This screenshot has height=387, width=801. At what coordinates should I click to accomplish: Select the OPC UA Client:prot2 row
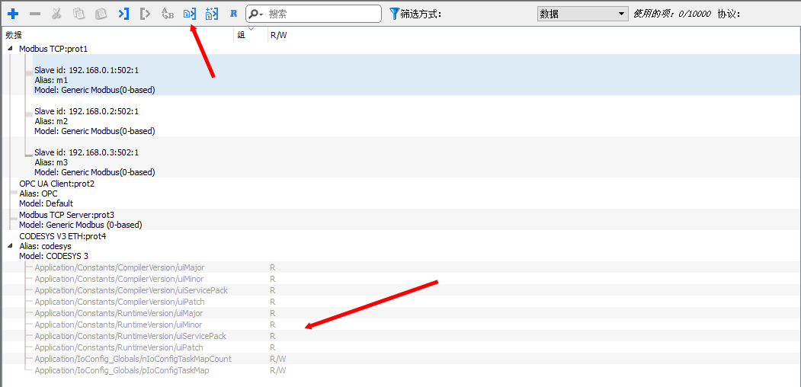[56, 193]
